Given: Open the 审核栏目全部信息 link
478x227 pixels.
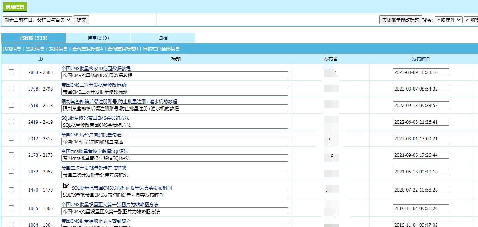Looking at the screenshot, I should (x=161, y=49).
